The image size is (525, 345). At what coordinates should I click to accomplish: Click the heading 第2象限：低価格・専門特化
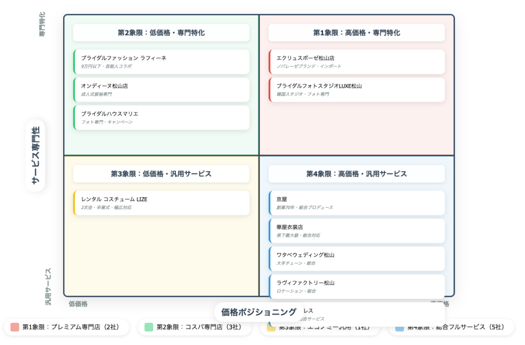161,33
